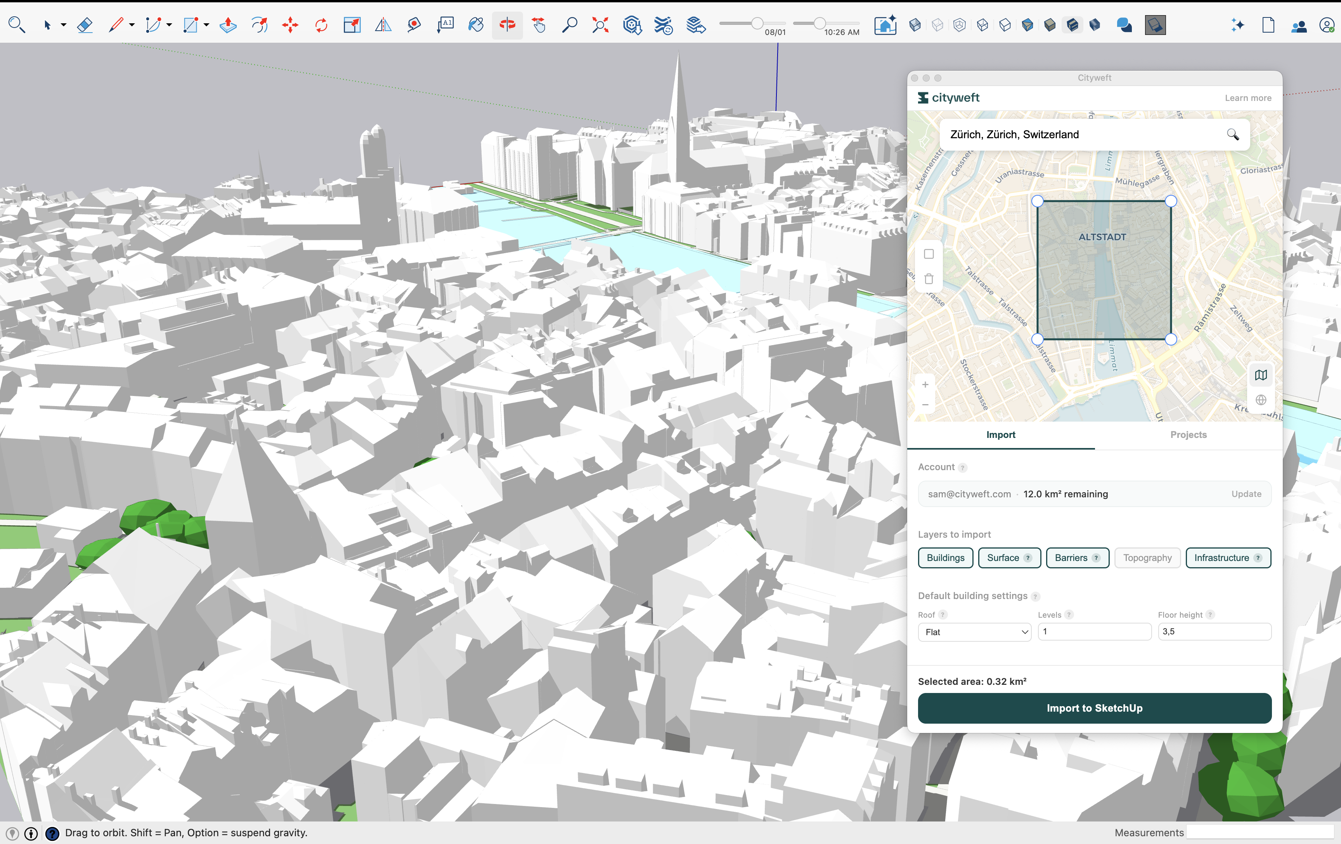Select the Rotate tool
This screenshot has width=1341, height=844.
click(x=321, y=25)
